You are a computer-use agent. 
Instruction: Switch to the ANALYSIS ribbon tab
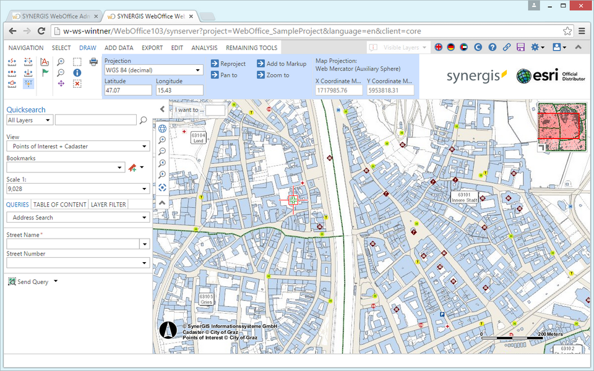click(204, 48)
